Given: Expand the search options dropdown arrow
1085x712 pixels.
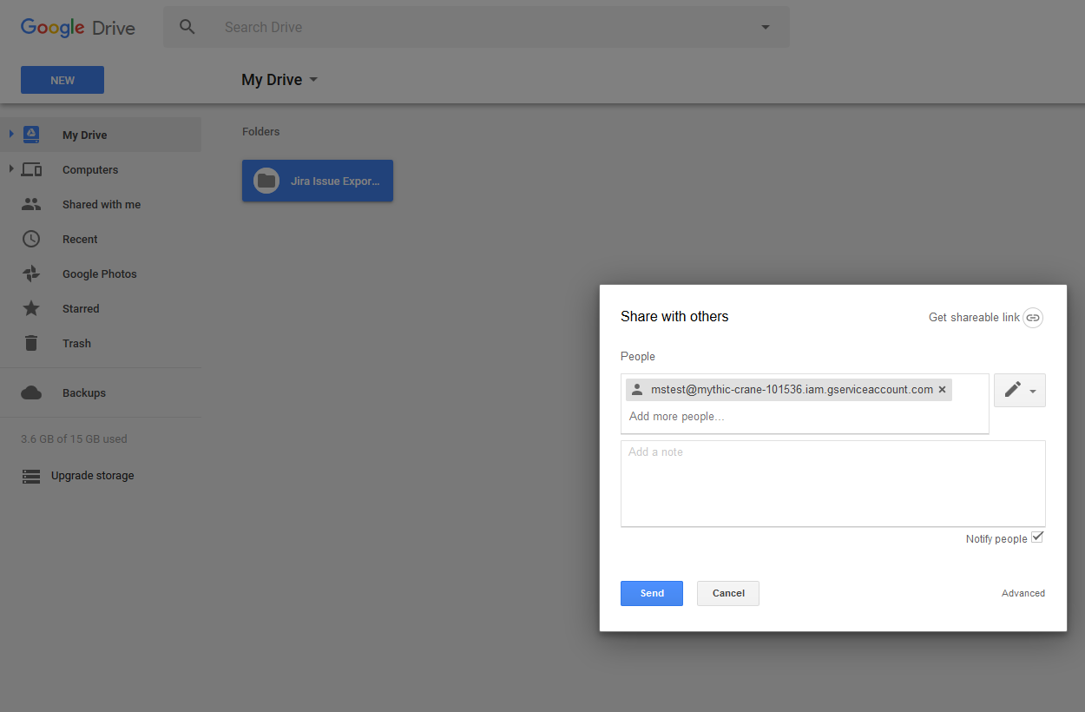Looking at the screenshot, I should click(x=765, y=27).
